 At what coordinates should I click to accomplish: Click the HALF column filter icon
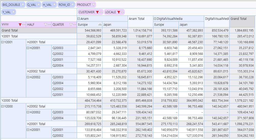click(x=46, y=25)
